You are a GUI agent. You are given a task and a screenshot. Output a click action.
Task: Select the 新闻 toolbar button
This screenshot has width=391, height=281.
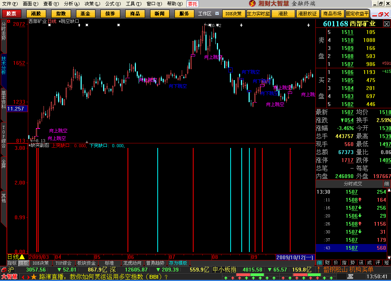tap(159, 14)
